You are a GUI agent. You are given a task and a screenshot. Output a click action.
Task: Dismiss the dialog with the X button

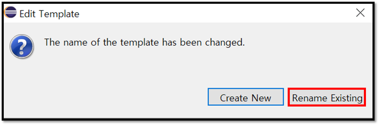coord(360,13)
